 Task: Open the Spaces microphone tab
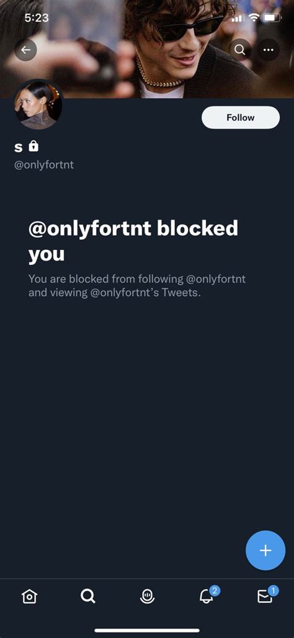147,596
